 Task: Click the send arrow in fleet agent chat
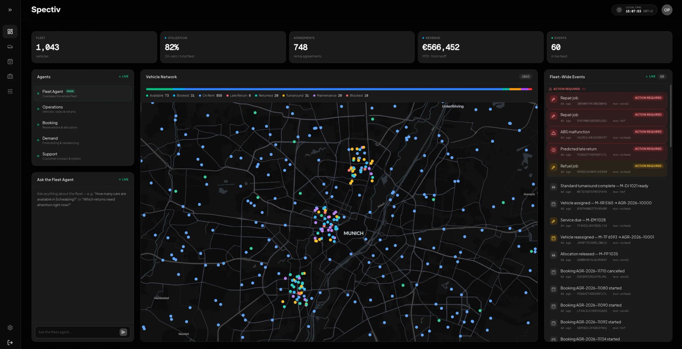tap(123, 332)
